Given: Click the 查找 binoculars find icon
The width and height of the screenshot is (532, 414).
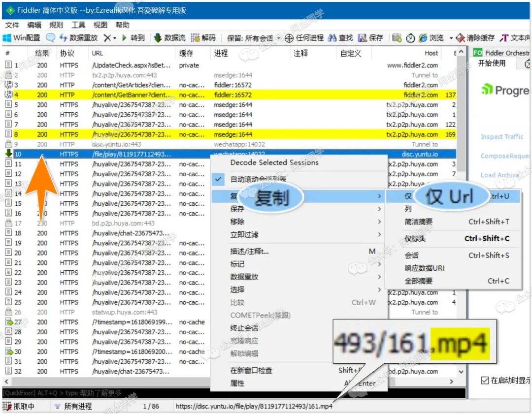Looking at the screenshot, I should 332,37.
